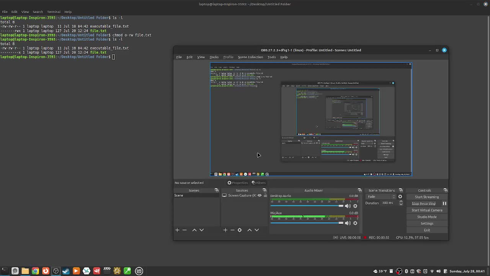490x276 pixels.
Task: Open Bluetooth tray icon
Action: point(406,271)
